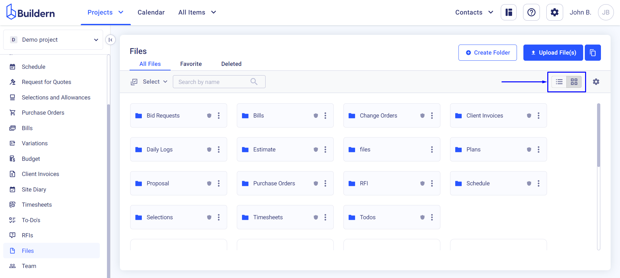Click the Search by name field
620x278 pixels.
(219, 82)
